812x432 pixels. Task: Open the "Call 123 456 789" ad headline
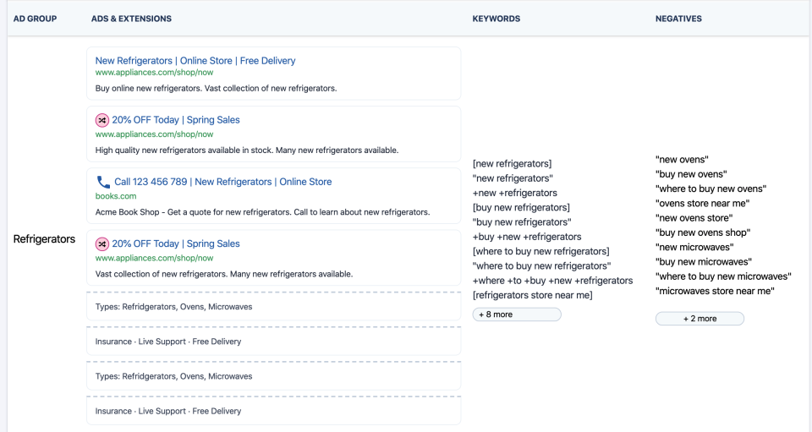(222, 182)
